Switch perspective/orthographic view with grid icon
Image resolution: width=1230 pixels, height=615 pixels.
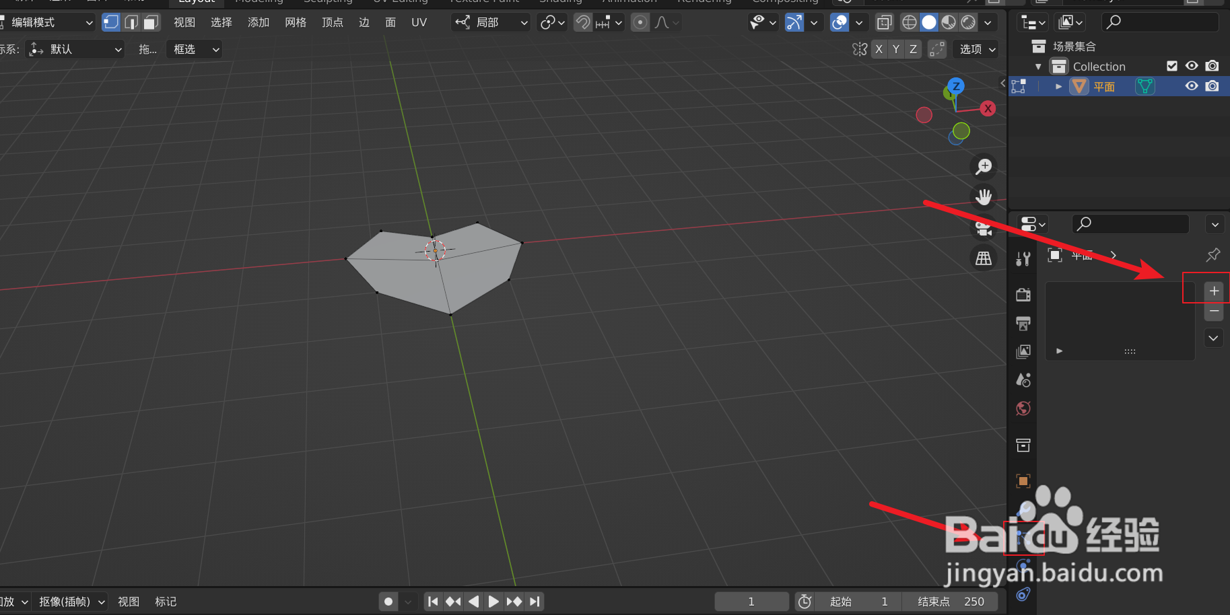(x=984, y=258)
